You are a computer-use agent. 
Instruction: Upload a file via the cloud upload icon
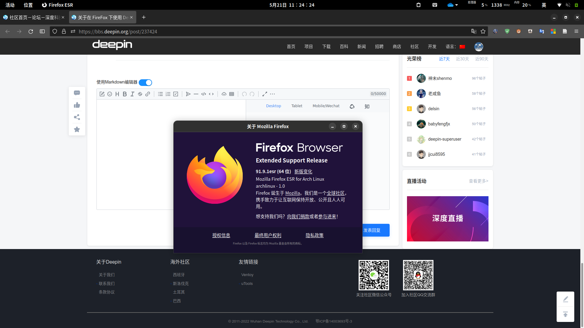224,94
